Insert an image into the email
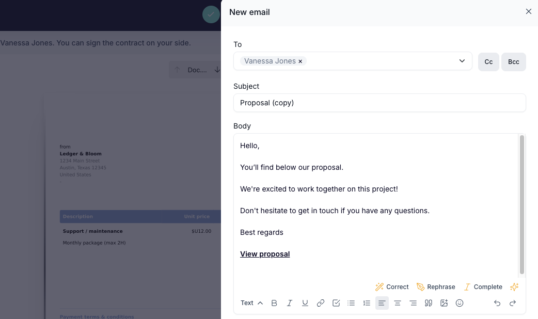The height and width of the screenshot is (319, 538). (444, 303)
